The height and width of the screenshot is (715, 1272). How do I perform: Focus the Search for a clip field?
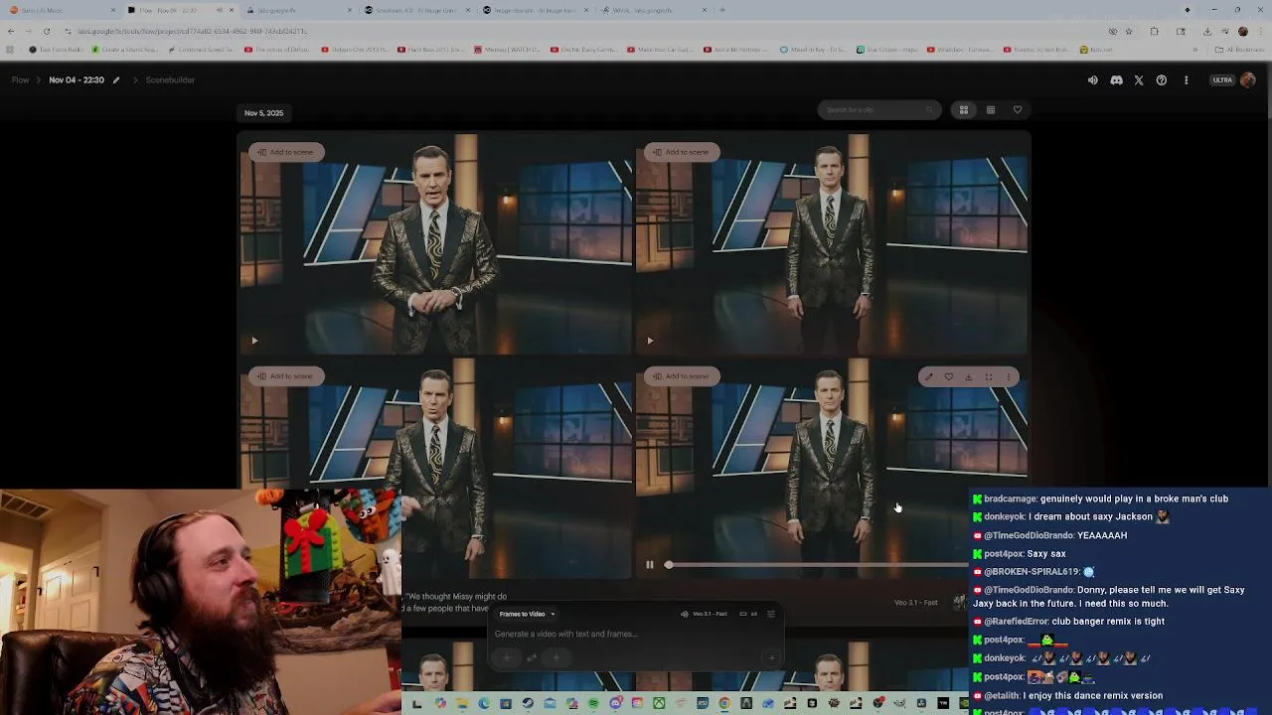(878, 110)
